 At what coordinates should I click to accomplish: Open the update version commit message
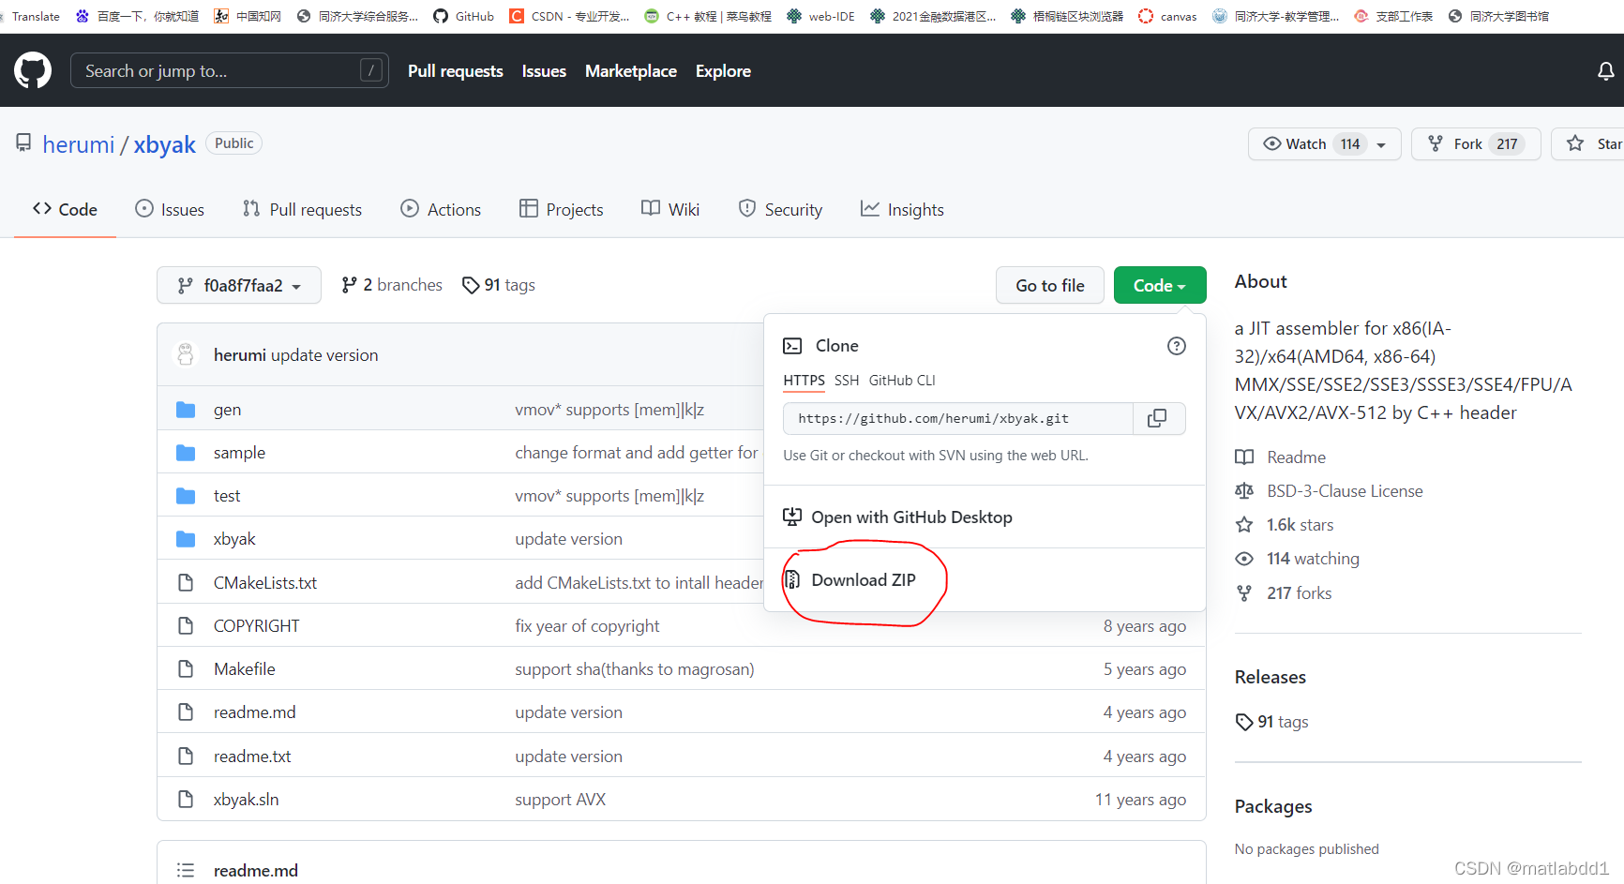coord(324,354)
